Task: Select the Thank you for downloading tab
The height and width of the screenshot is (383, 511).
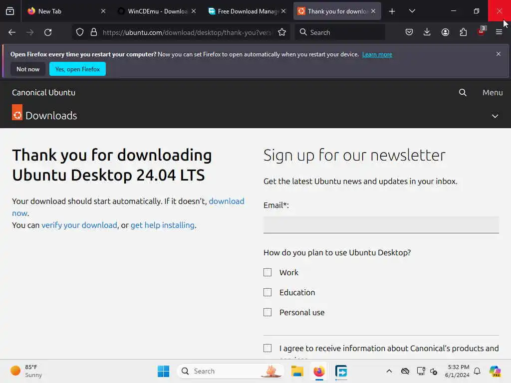Action: click(x=337, y=11)
